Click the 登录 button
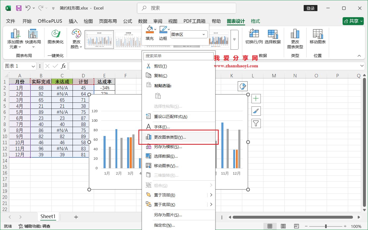The image size is (368, 230). [x=310, y=8]
